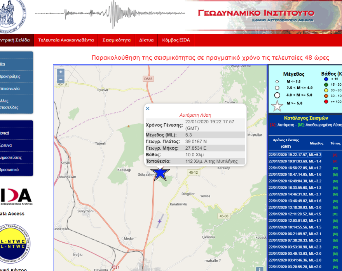Select the 16:49:04.30 ML=3.2 earthquake entry
Viewport: 342px width, 271px height.
pos(295,181)
